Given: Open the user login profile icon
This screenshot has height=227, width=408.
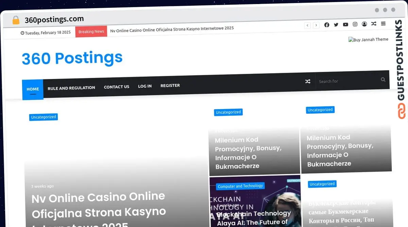Looking at the screenshot, I should click(364, 24).
